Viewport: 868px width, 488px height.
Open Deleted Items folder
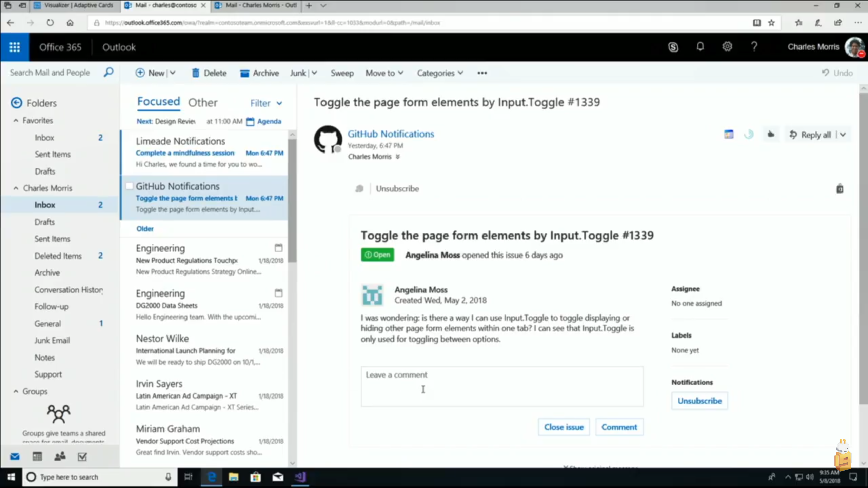pos(58,256)
